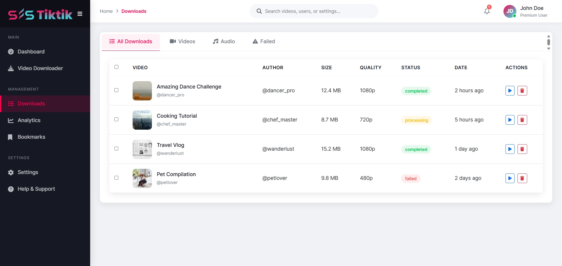This screenshot has height=266, width=562.
Task: Click the Audio tab
Action: point(224,41)
